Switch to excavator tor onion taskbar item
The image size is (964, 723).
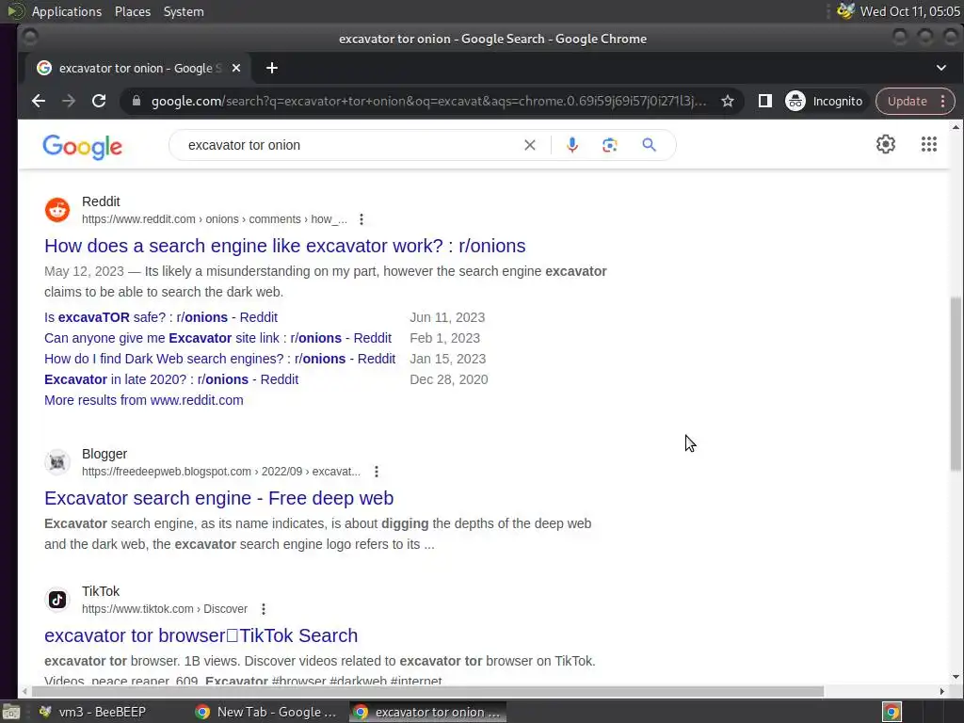click(428, 712)
